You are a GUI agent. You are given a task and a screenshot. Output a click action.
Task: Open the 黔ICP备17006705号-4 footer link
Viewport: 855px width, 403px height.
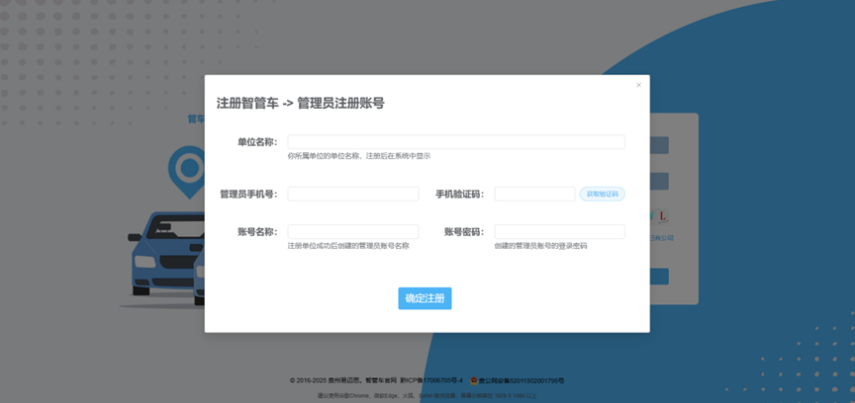coord(431,380)
